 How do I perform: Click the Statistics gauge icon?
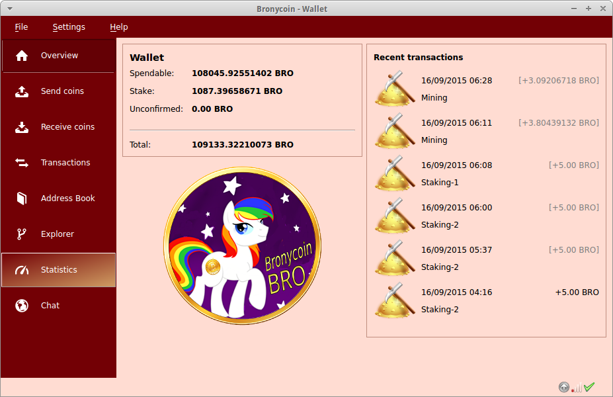[x=22, y=270]
